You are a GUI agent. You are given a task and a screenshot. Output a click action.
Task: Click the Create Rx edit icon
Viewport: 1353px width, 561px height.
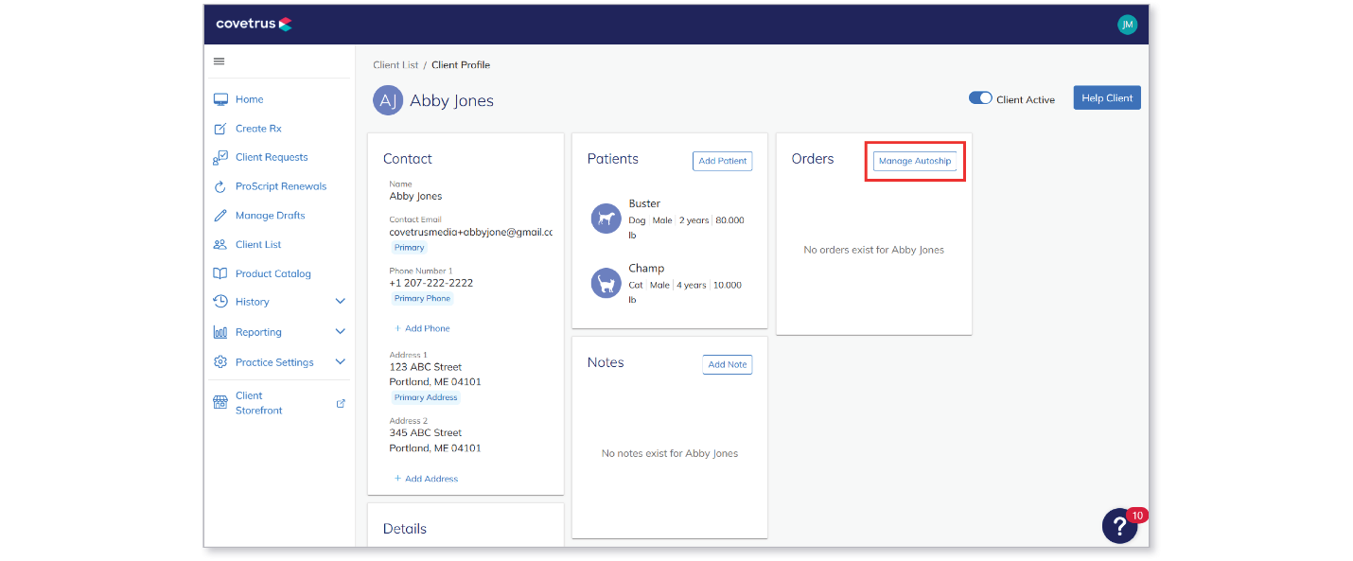click(220, 129)
